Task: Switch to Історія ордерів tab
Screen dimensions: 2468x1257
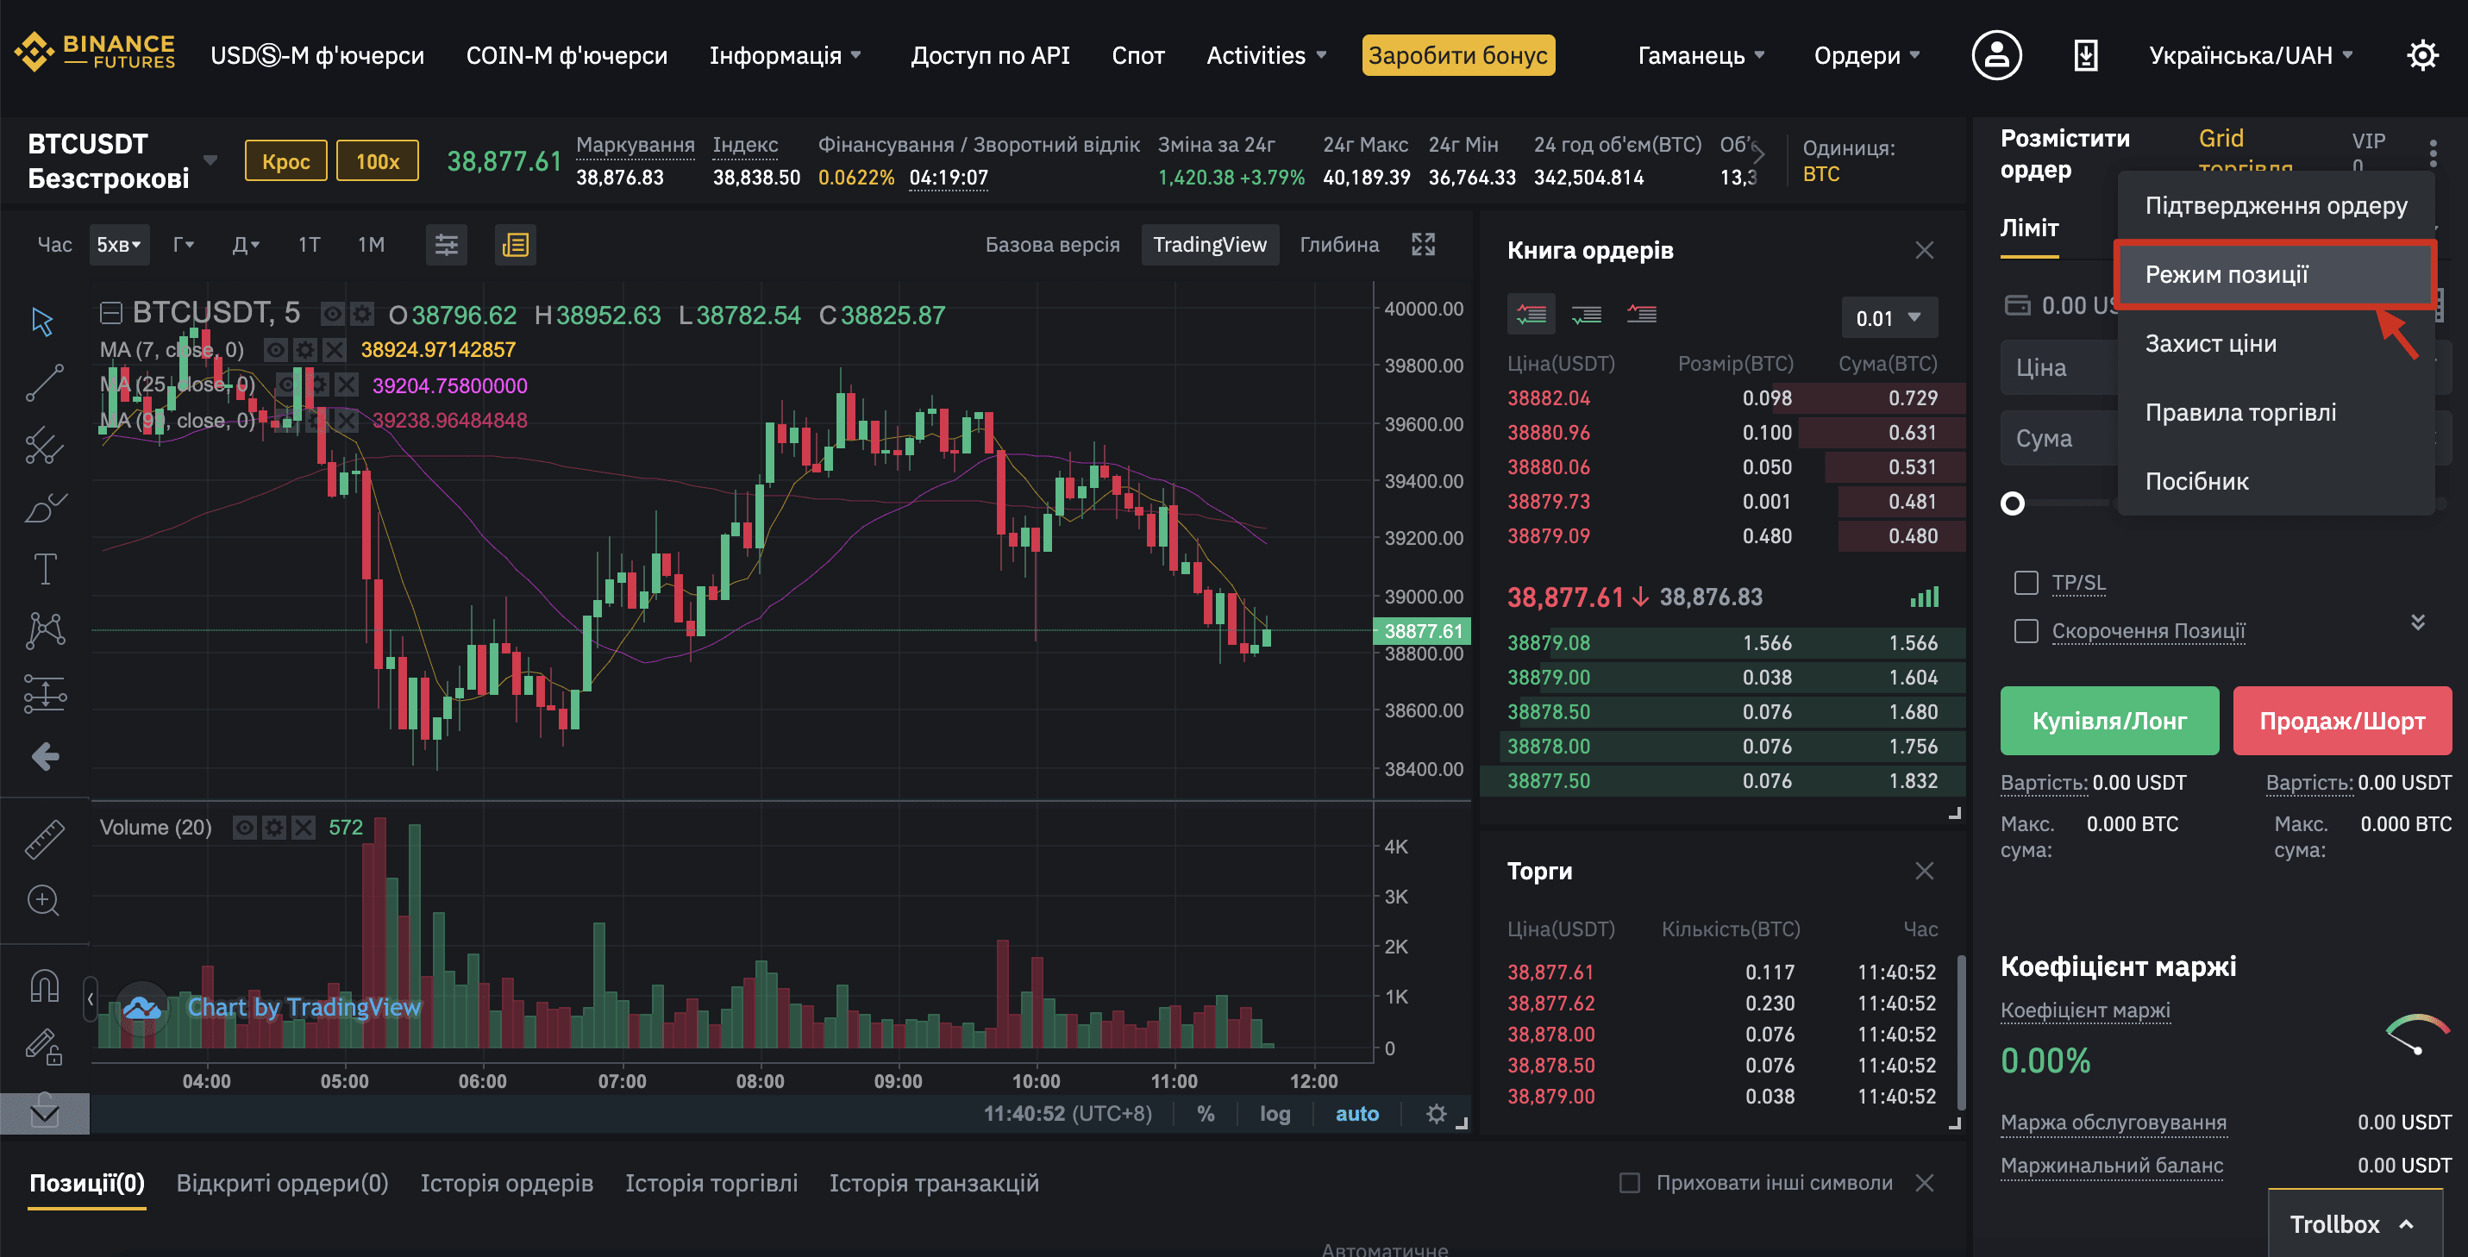Action: pyautogui.click(x=507, y=1183)
